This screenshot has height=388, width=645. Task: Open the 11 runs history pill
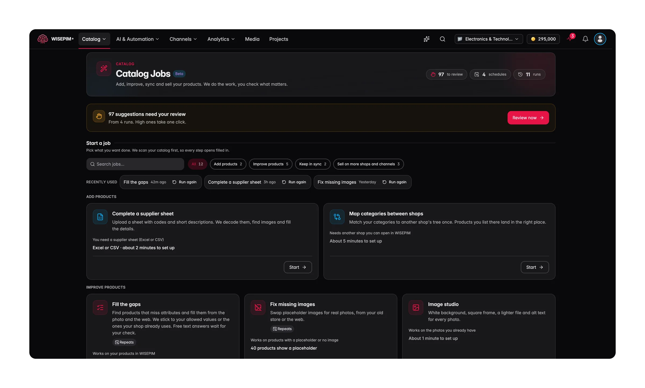coord(529,74)
